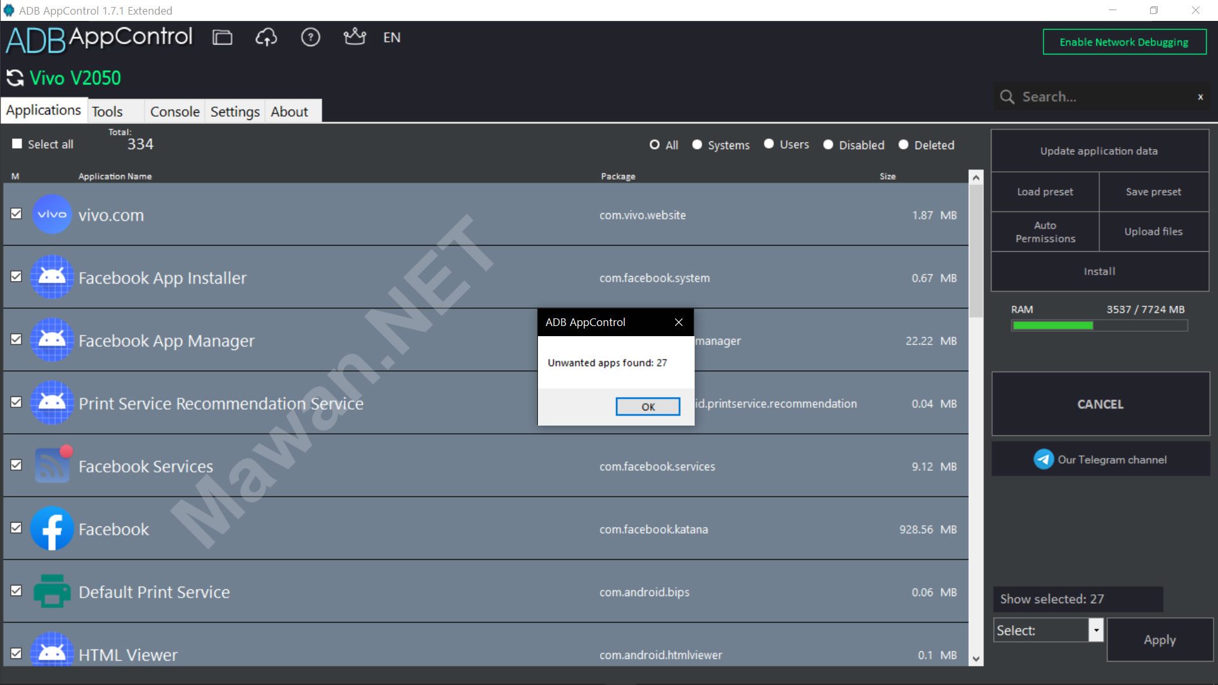
Task: Click the Upload files button
Action: pyautogui.click(x=1153, y=232)
